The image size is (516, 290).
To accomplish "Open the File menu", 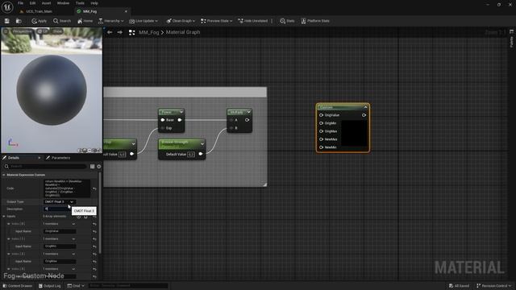I will 20,3.
